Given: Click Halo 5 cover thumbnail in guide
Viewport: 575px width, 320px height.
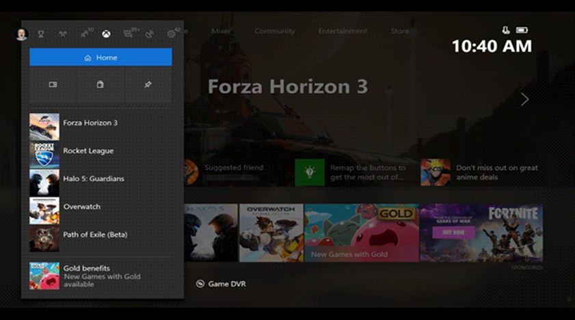Looking at the screenshot, I should 44,183.
